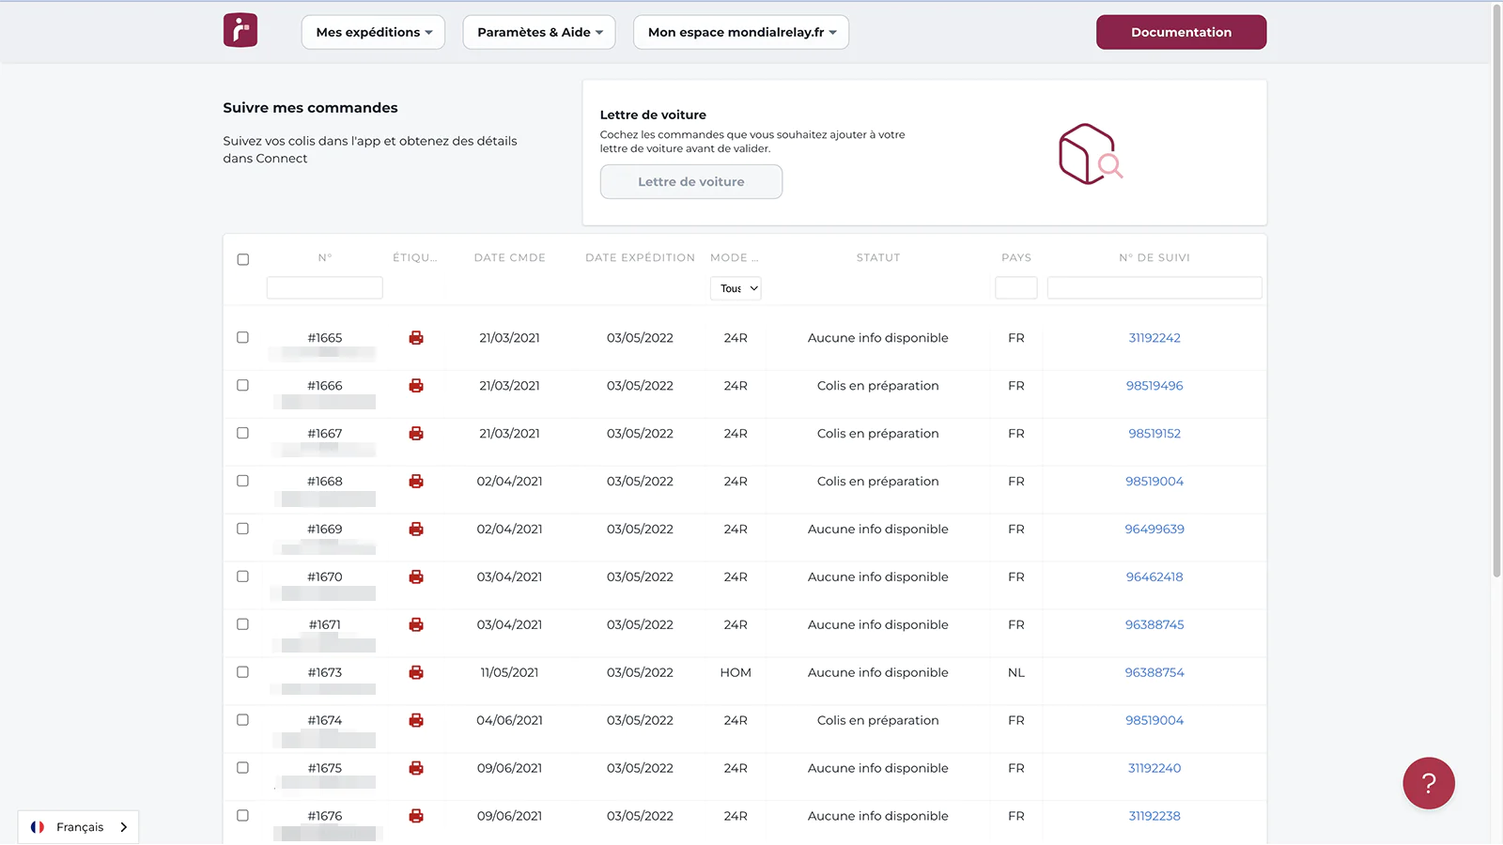Open tracking number 96388745
The width and height of the screenshot is (1503, 845).
1154,625
